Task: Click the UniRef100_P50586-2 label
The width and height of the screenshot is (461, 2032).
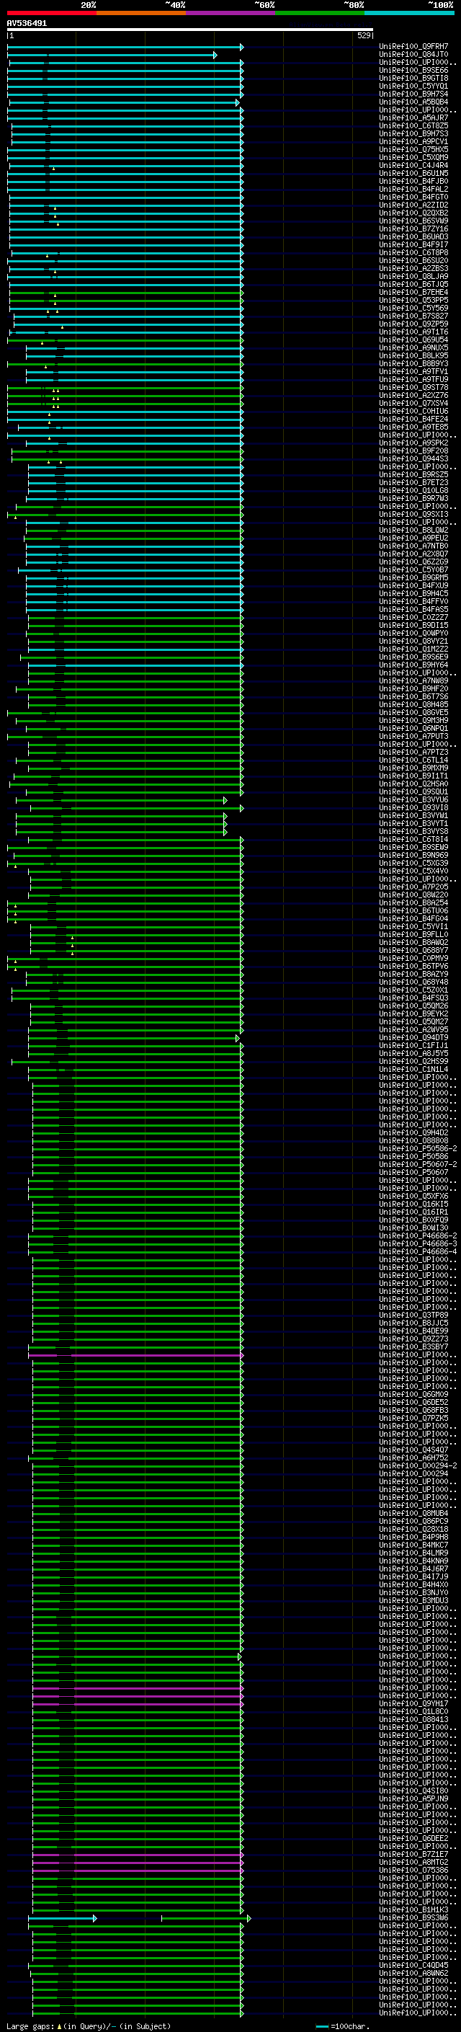Action: 418,1148
